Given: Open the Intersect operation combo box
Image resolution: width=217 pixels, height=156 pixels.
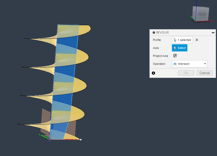Looking at the screenshot, I should (189, 64).
